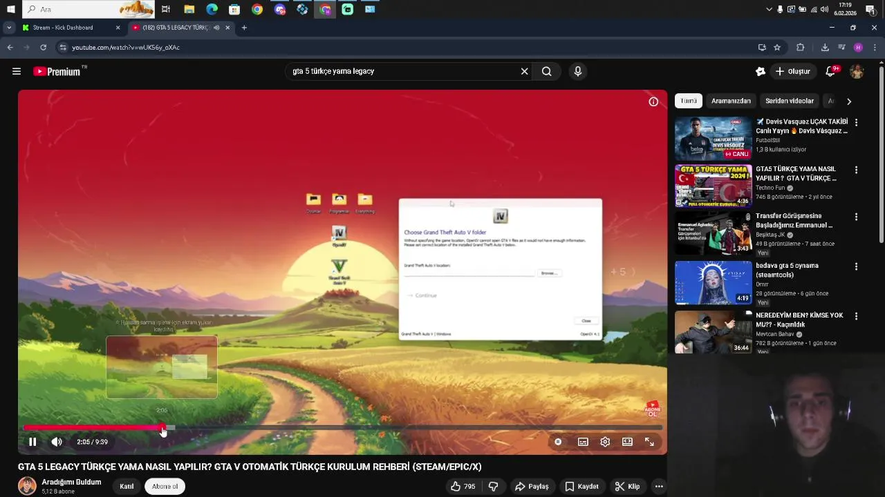Click the Oluştur create button
The image size is (885, 497).
click(x=792, y=71)
